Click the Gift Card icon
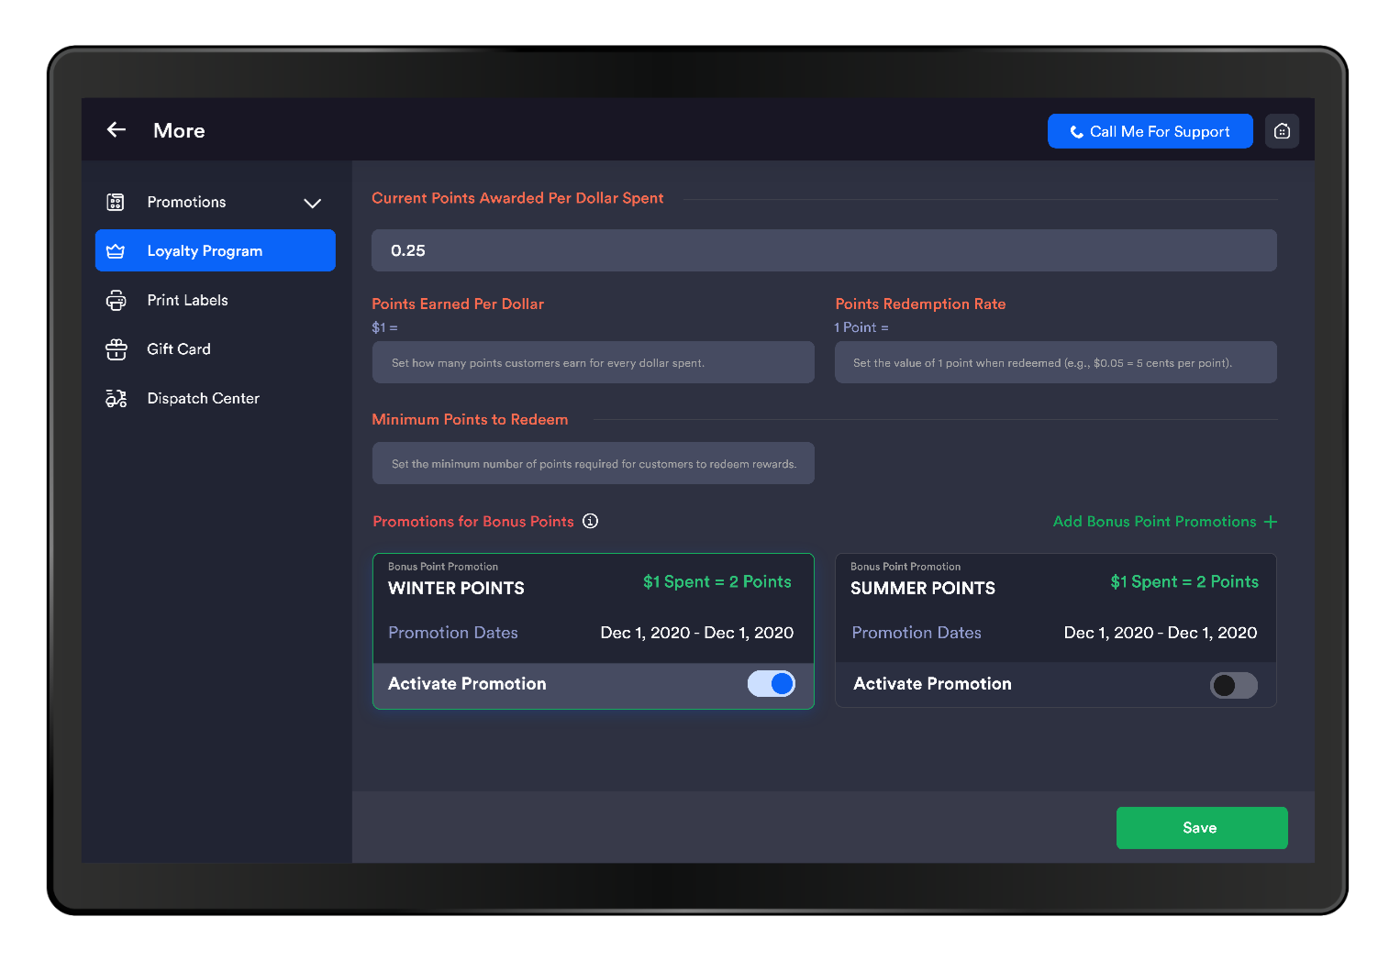 pos(116,349)
